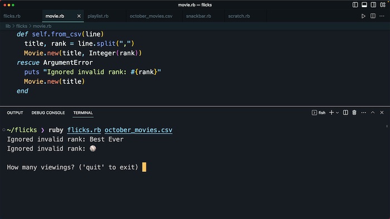Screen dimensions: 390x219
Task: Switch to flicks.rb tab
Action: click(12, 16)
